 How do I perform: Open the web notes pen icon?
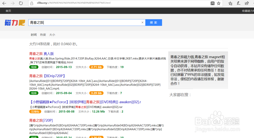tap(239, 3)
